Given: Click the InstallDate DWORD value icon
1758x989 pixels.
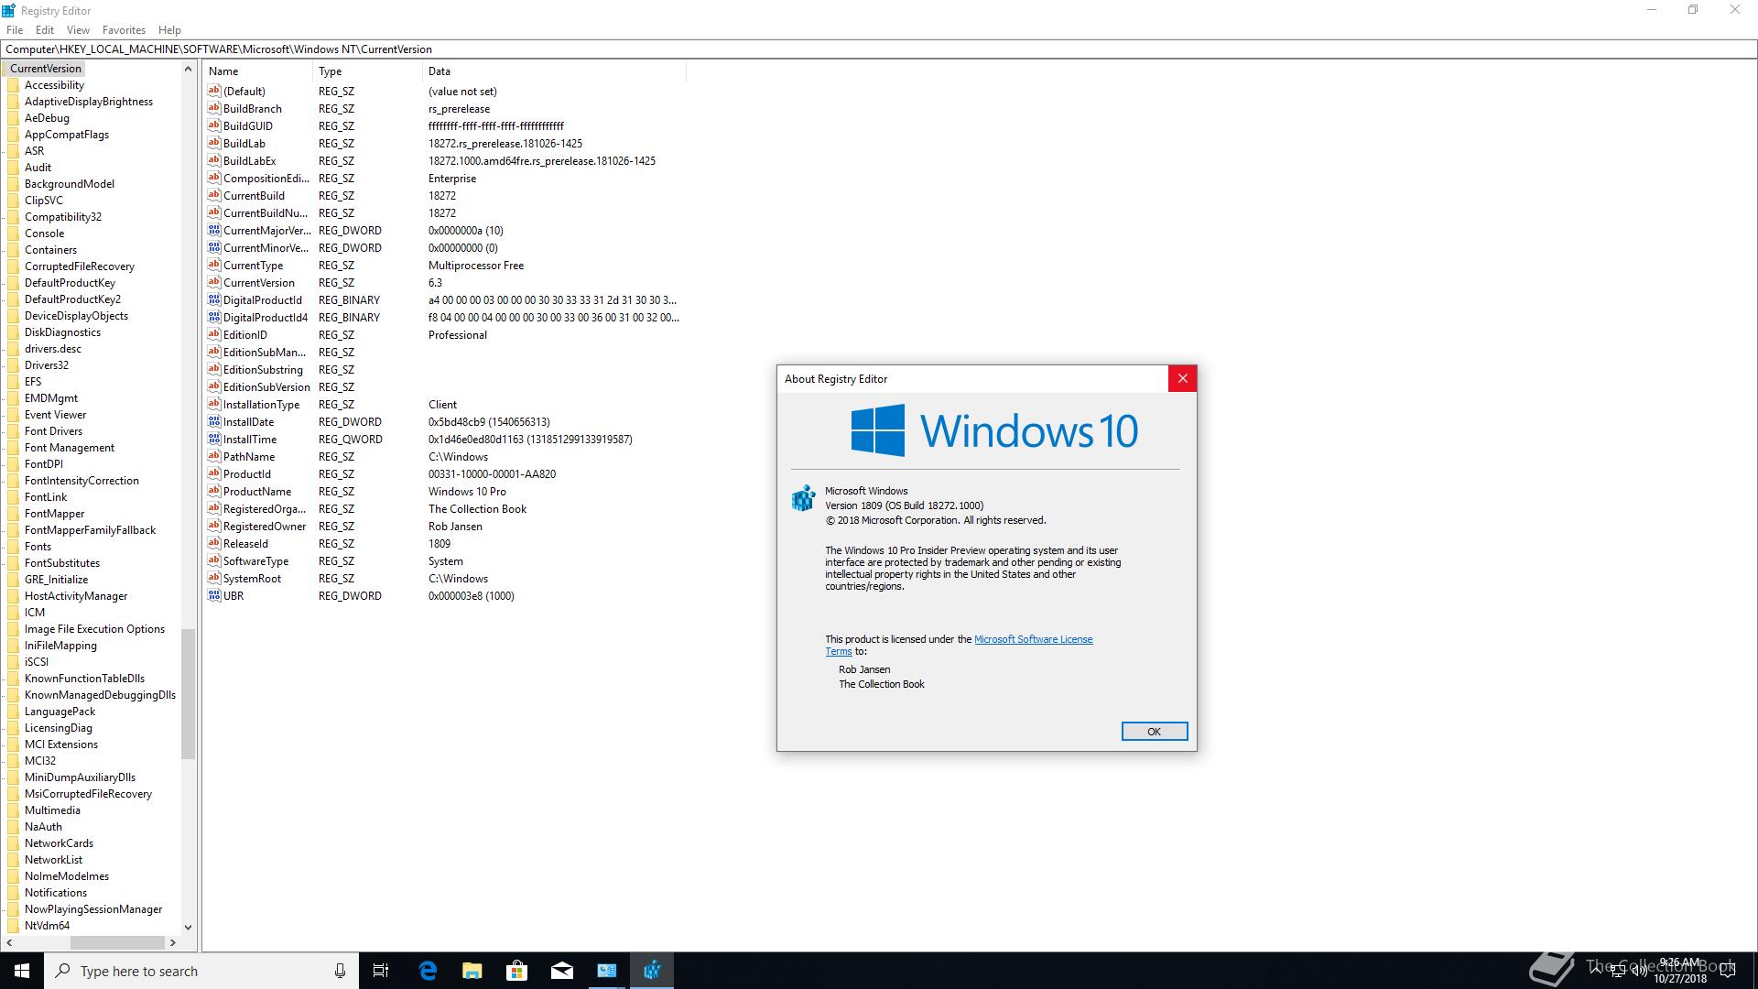Looking at the screenshot, I should click(214, 422).
